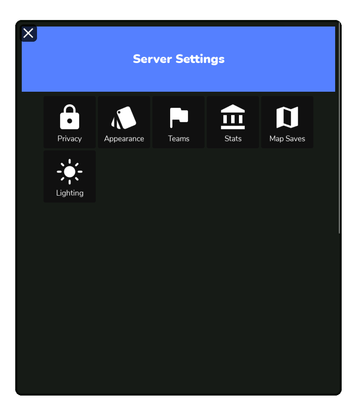This screenshot has height=406, width=353.
Task: Click the "Server Settings" title text
Action: pos(178,59)
